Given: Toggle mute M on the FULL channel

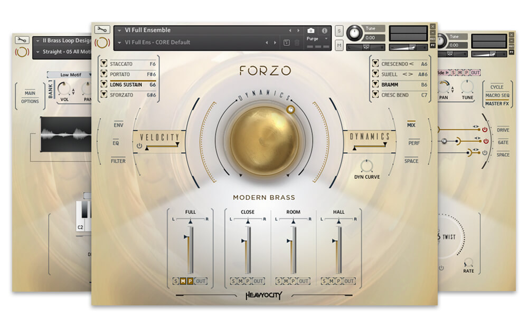Looking at the screenshot, I should pos(183,281).
